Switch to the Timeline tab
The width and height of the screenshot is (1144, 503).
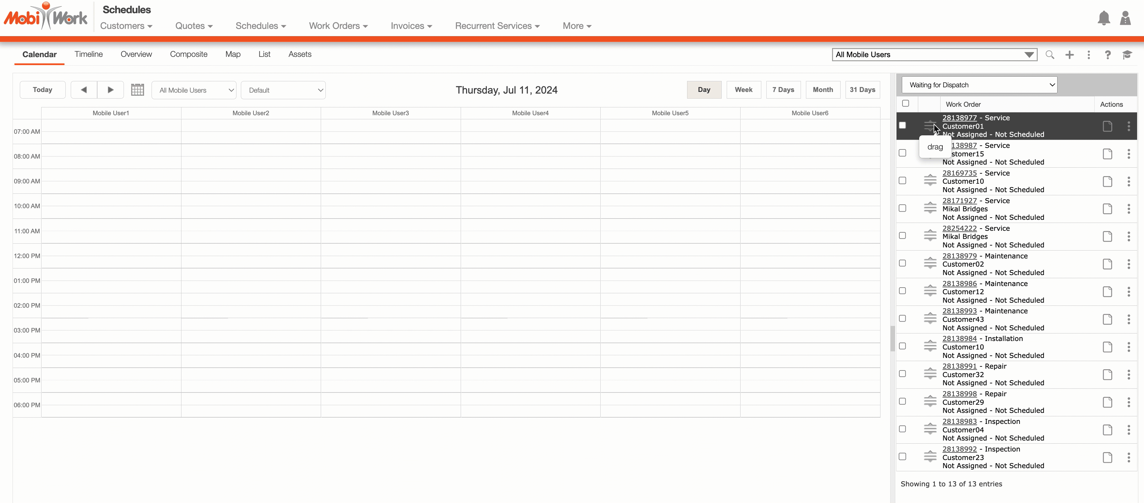[88, 54]
